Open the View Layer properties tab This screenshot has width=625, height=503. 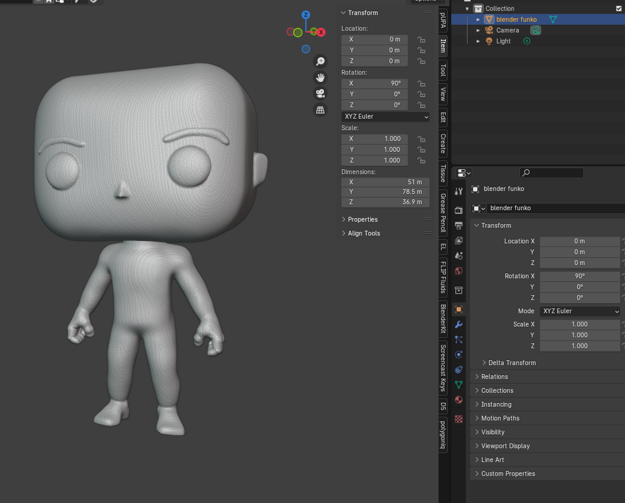tap(459, 240)
